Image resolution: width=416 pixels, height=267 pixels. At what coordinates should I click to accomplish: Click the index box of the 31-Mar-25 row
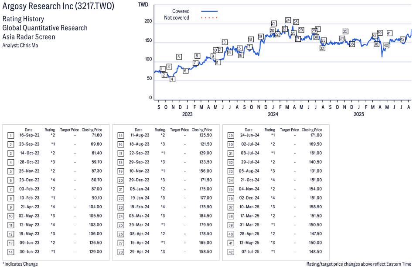[231, 225]
